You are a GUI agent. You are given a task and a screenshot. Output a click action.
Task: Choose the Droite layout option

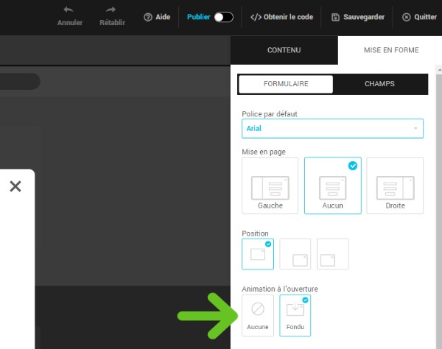click(x=395, y=186)
